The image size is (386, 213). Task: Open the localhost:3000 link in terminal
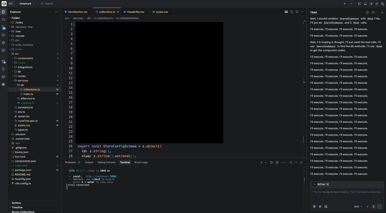click(101, 177)
